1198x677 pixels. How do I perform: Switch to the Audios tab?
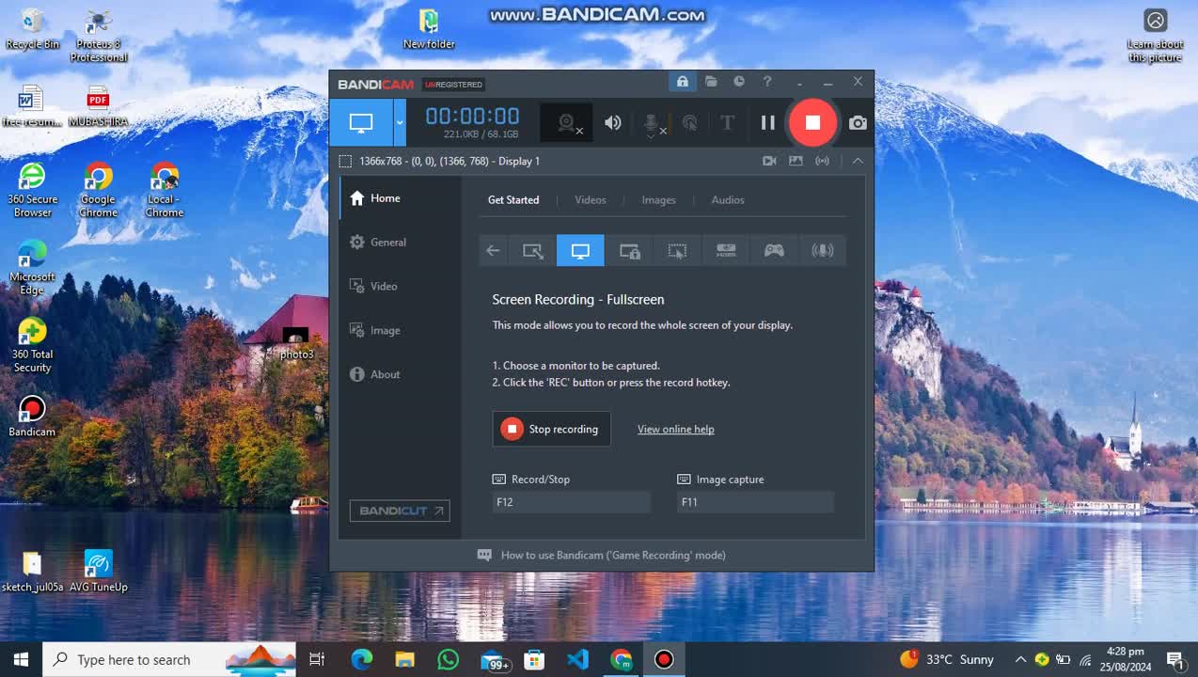click(x=728, y=199)
